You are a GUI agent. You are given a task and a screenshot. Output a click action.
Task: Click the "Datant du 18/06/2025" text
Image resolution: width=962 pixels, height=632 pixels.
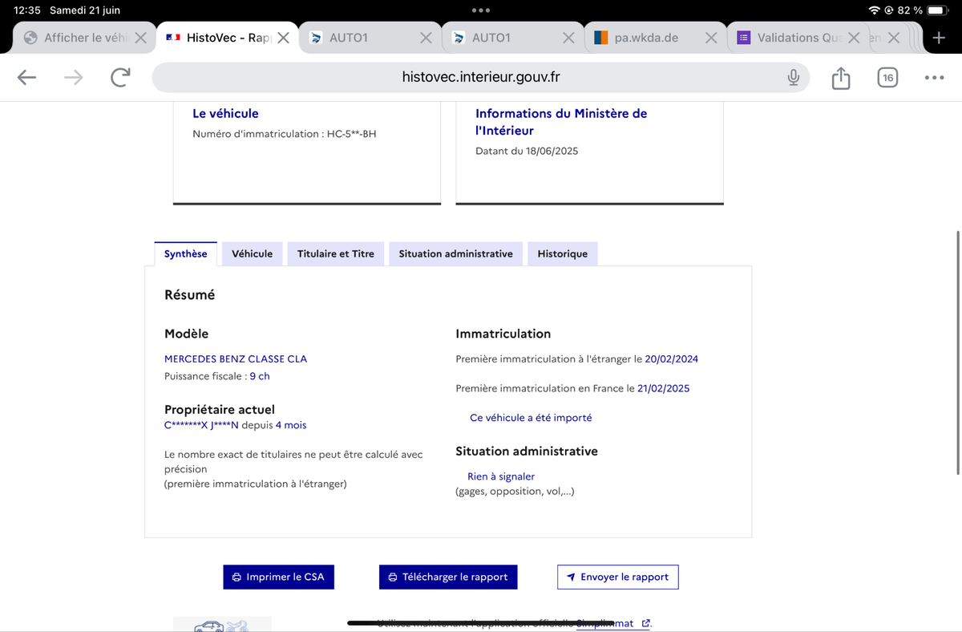(527, 151)
